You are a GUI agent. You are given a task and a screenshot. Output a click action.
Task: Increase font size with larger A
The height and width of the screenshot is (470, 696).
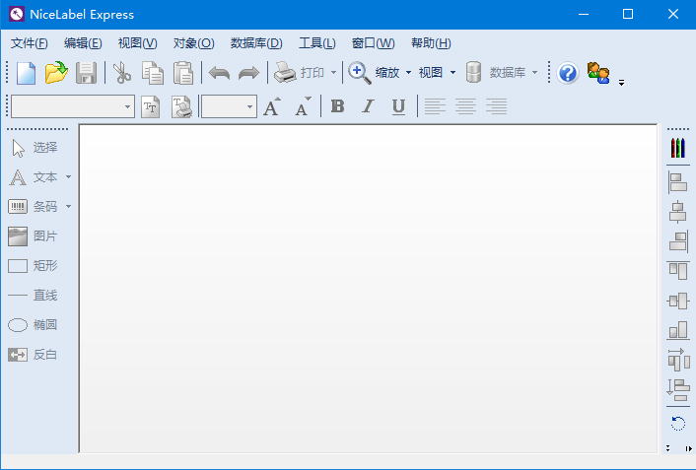[272, 106]
